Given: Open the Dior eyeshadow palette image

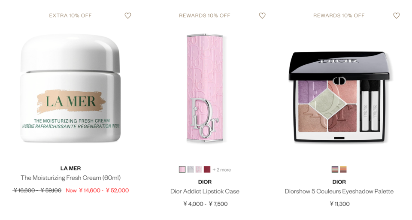Looking at the screenshot, I should click(x=339, y=97).
